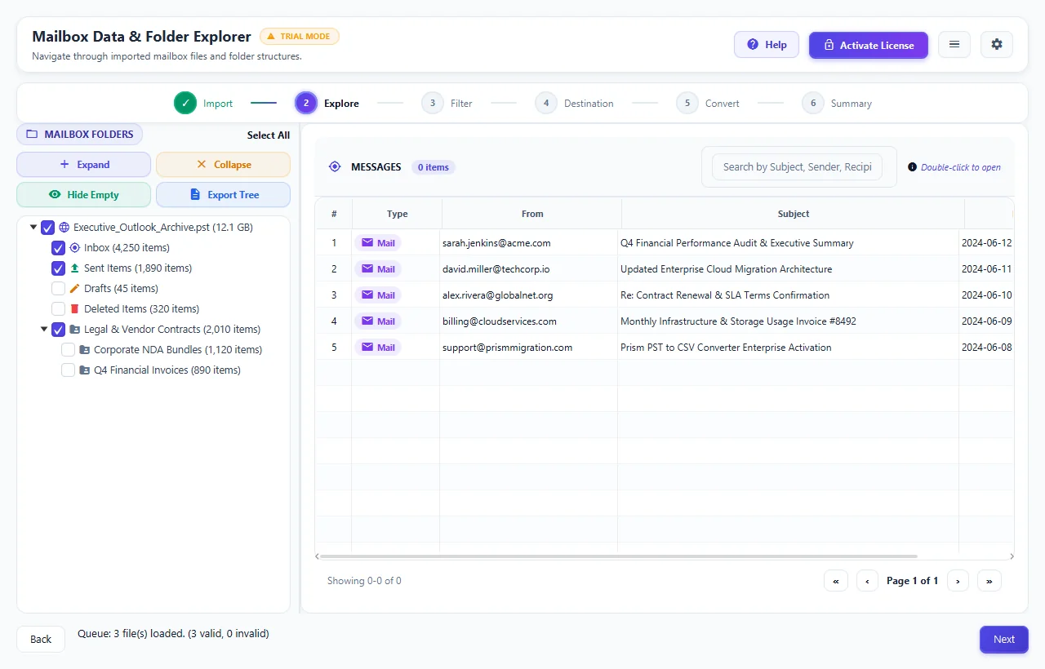Collapse the Legal & Vendor Contracts node

44,330
